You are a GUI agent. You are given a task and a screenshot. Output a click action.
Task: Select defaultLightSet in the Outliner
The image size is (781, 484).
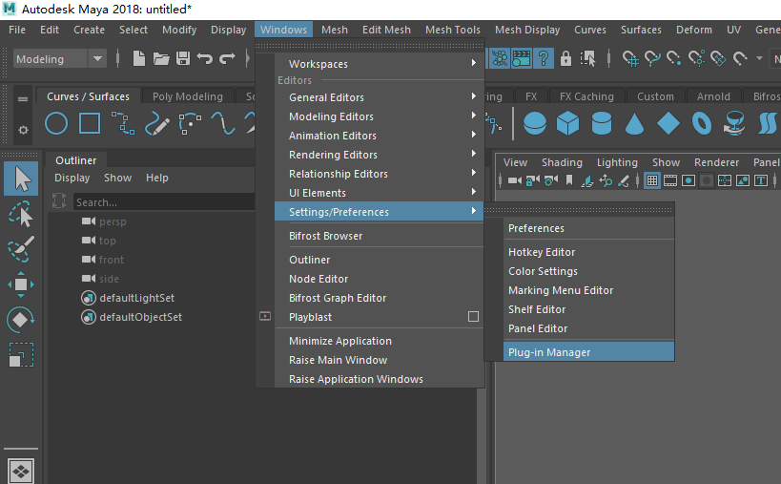click(136, 298)
